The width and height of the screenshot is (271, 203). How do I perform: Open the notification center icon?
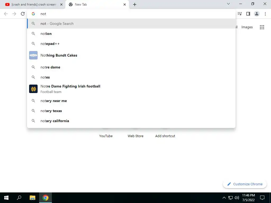(262, 198)
